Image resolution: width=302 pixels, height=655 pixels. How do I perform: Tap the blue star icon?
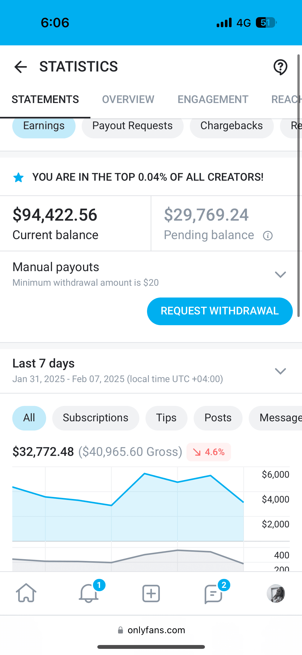point(18,177)
